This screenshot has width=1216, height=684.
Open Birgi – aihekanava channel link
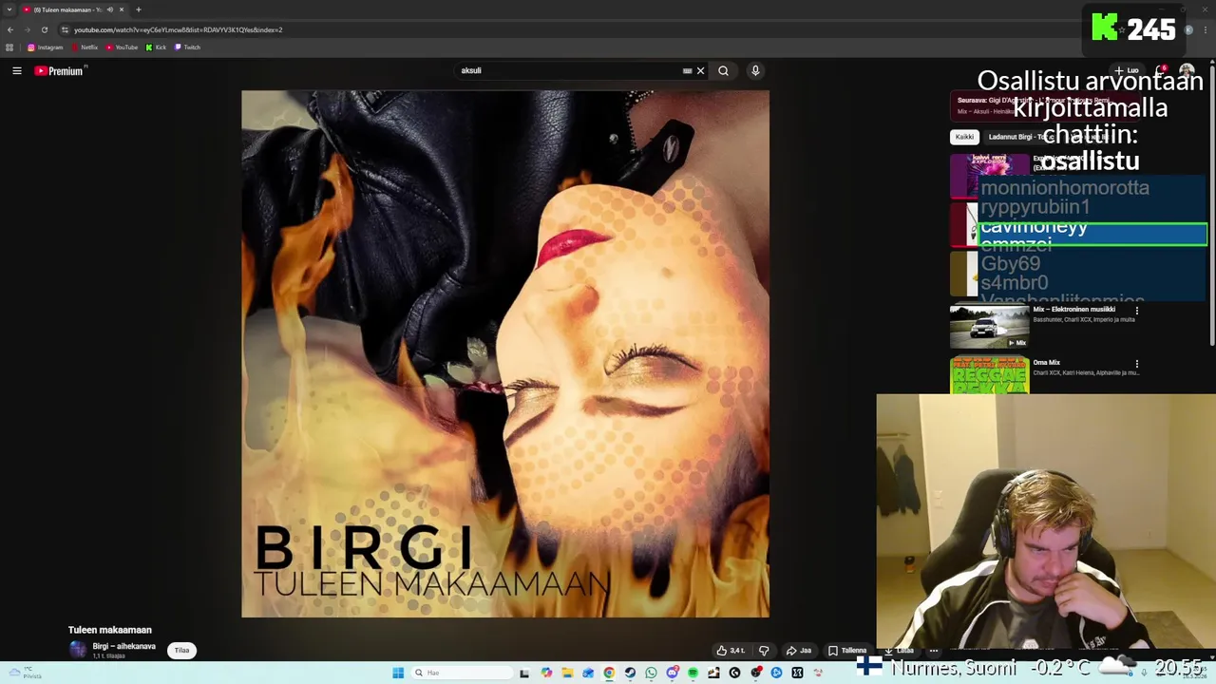[x=123, y=646]
